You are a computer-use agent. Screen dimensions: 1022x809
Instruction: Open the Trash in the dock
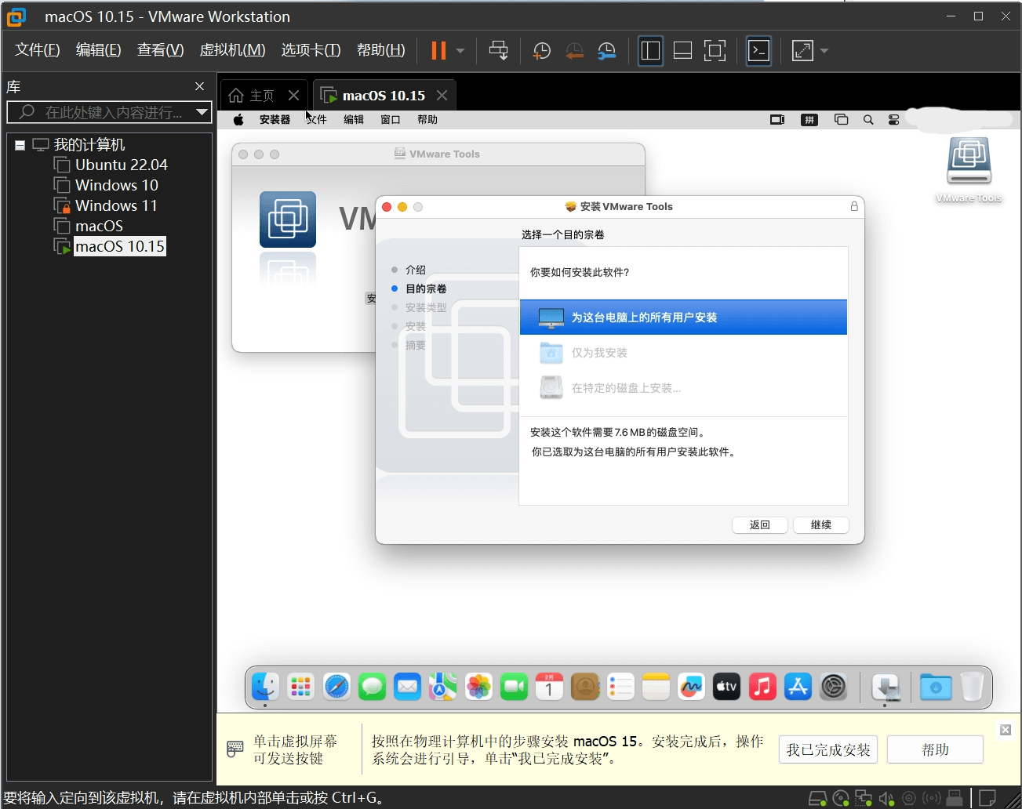pos(972,687)
